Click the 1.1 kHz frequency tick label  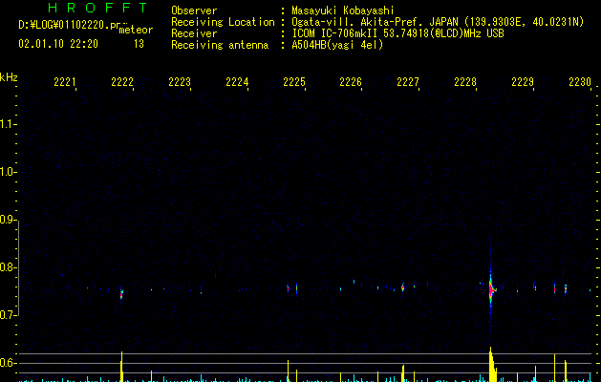tap(8, 124)
